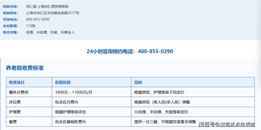The height and width of the screenshot is (130, 261).
Task: Click the 床位费 row label
Action: pos(15,102)
